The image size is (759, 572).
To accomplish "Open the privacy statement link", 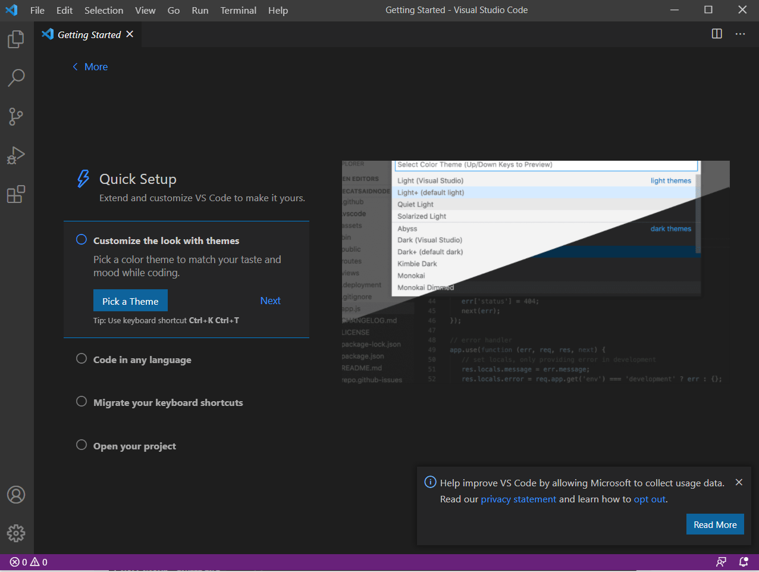I will click(x=518, y=499).
